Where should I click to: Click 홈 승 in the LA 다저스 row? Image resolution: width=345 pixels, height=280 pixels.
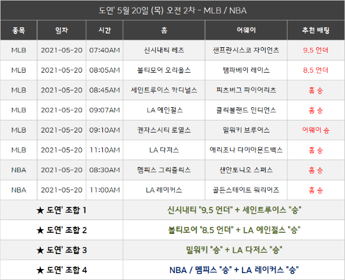316,150
